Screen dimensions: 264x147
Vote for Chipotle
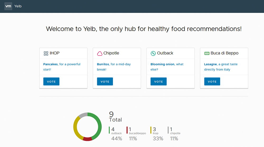pos(105,81)
